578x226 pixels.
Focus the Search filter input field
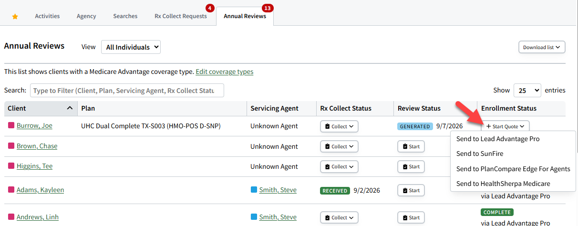[127, 90]
